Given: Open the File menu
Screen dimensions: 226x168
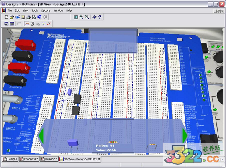Looking at the screenshot, I should click(x=10, y=10).
